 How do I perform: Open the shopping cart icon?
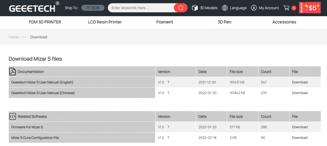[286, 8]
